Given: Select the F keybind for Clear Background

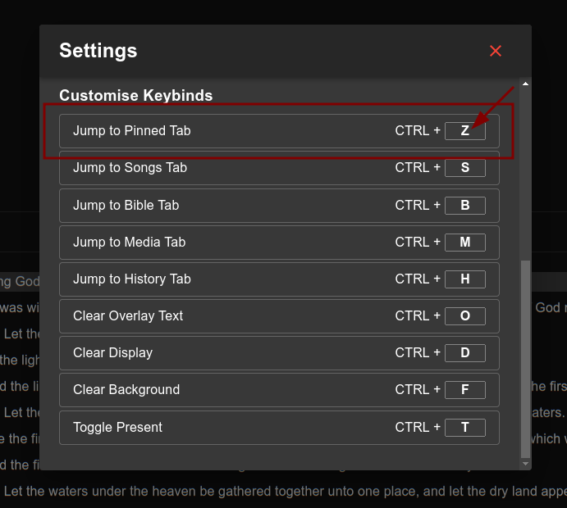Looking at the screenshot, I should point(465,390).
